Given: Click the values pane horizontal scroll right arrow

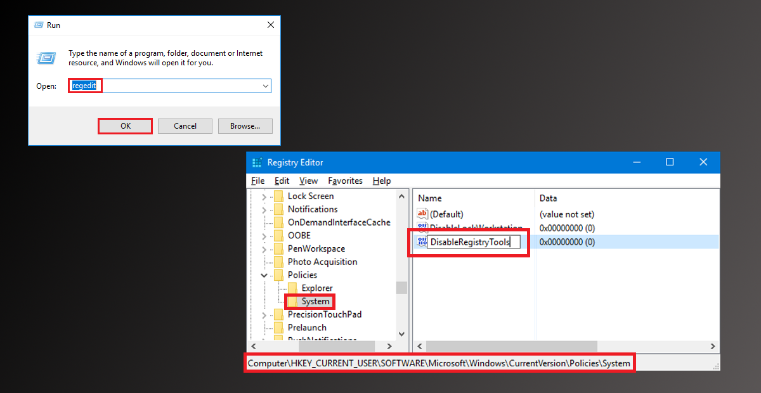Looking at the screenshot, I should [713, 346].
